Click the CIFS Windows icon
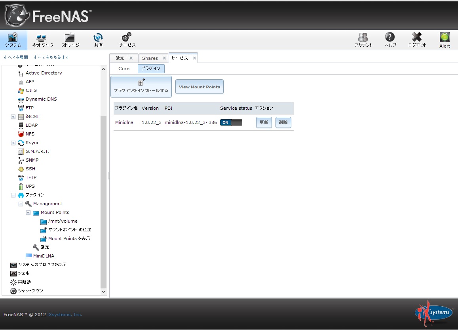 point(21,91)
